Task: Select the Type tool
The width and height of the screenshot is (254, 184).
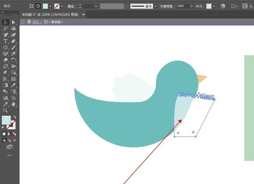Action: point(5,41)
